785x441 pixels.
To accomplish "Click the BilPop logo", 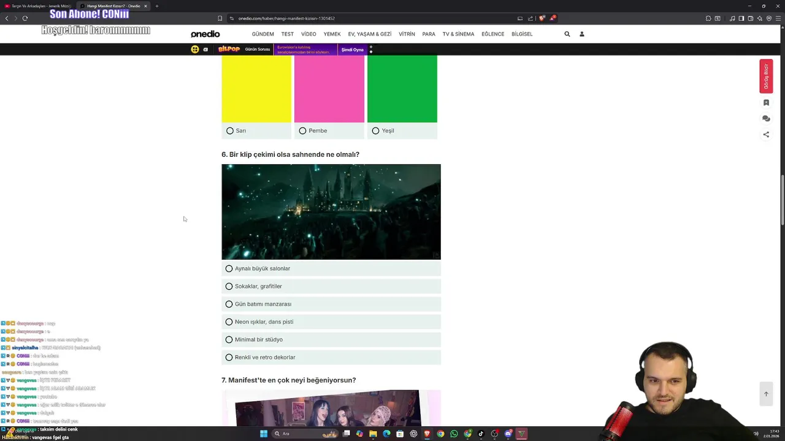I will point(229,49).
